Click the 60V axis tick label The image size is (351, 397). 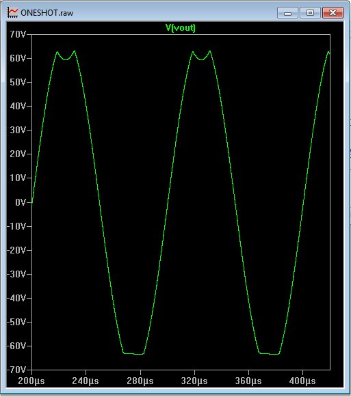(x=18, y=58)
